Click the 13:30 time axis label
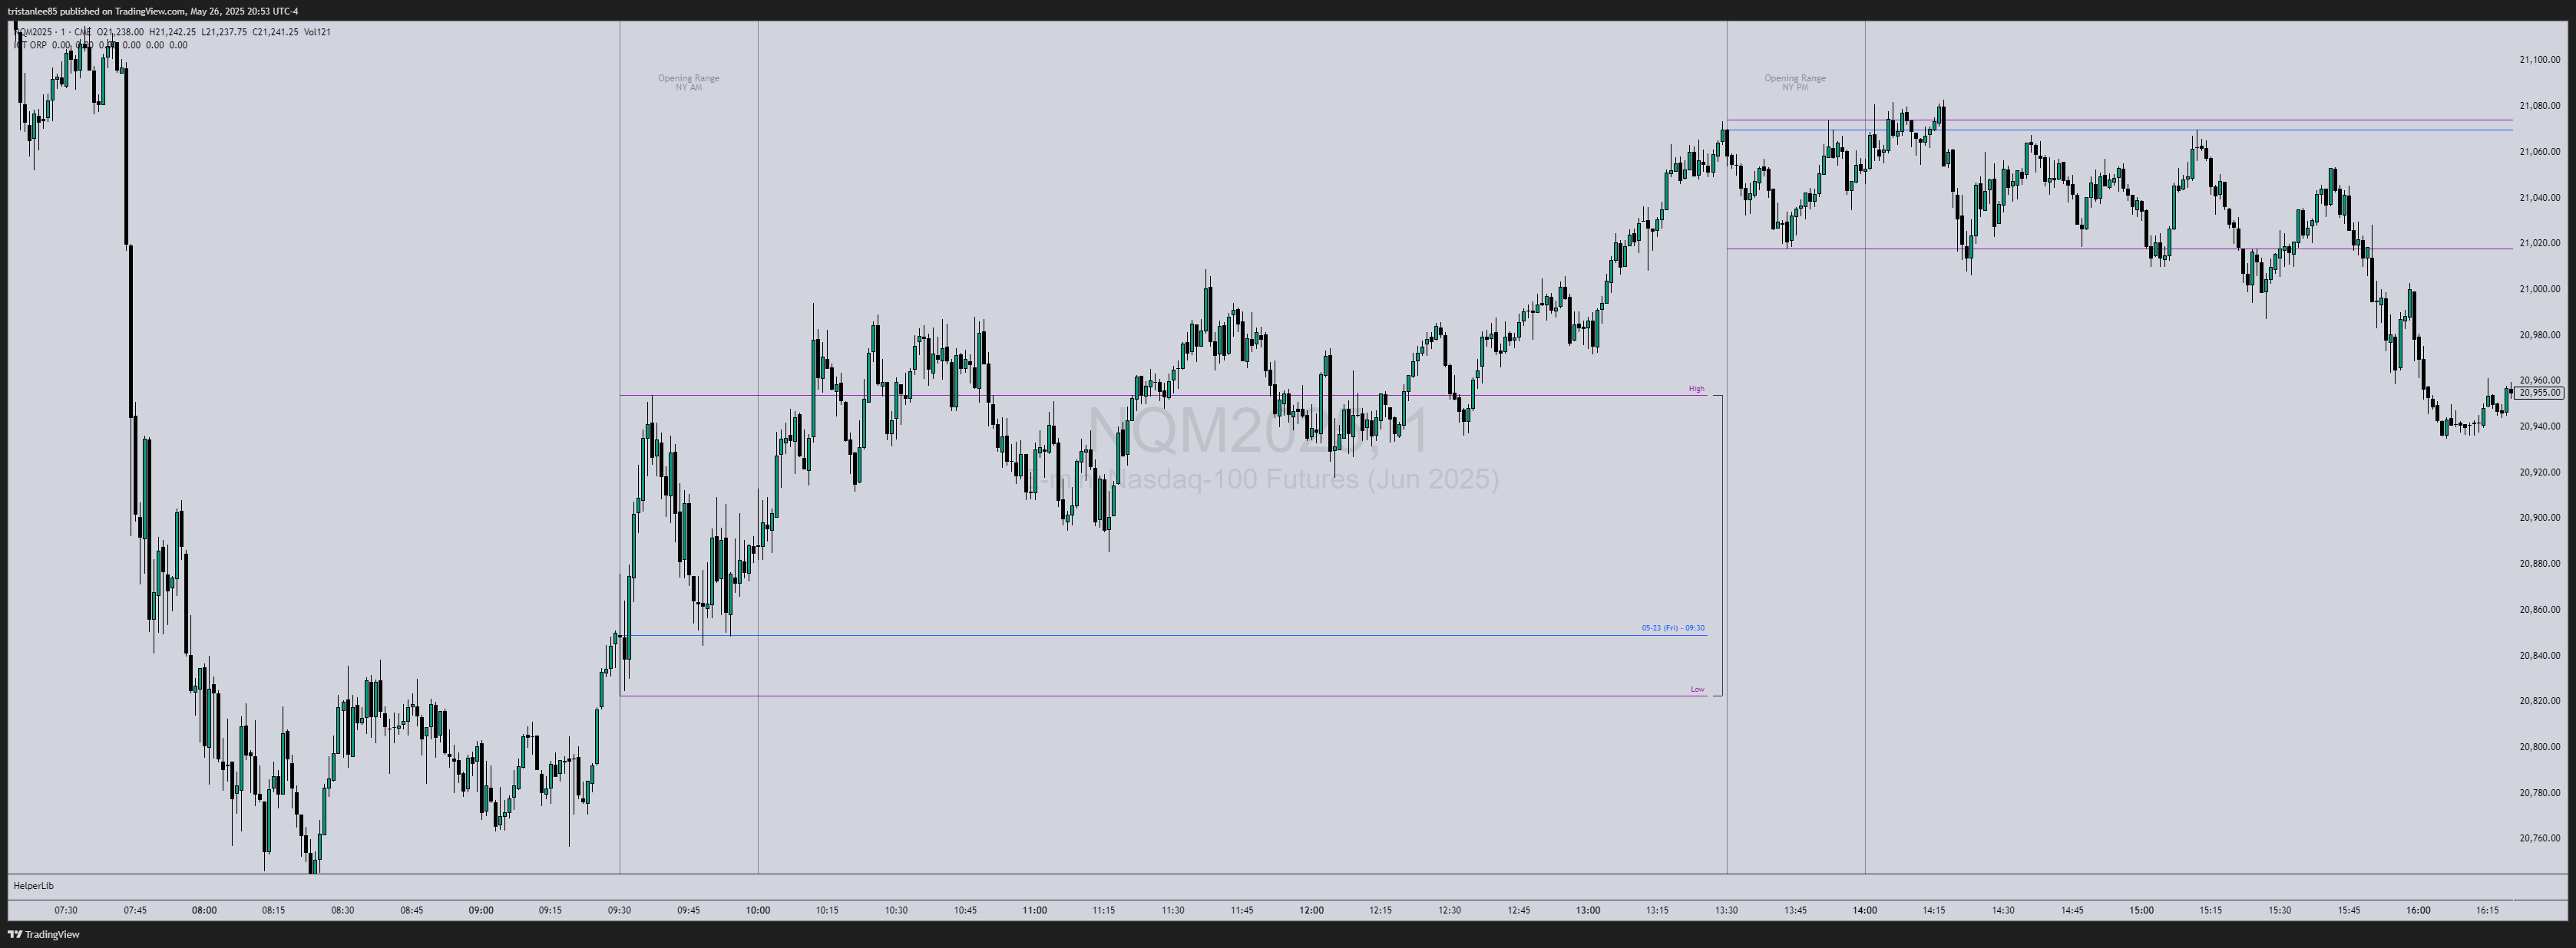Image resolution: width=2576 pixels, height=948 pixels. click(x=1726, y=911)
